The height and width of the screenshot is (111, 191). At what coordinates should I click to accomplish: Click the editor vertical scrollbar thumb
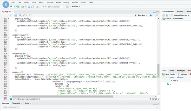click(158, 71)
